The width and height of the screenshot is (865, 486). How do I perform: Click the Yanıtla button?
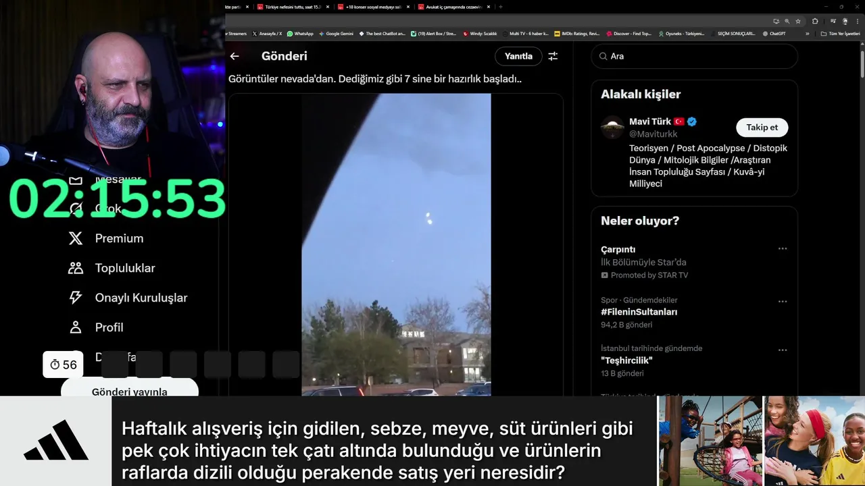point(518,56)
